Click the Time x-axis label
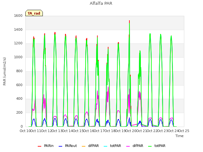The height and width of the screenshot is (152, 203). coord(180,136)
